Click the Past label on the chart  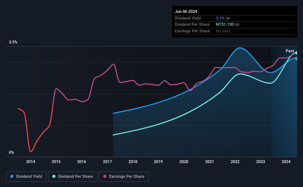290,51
